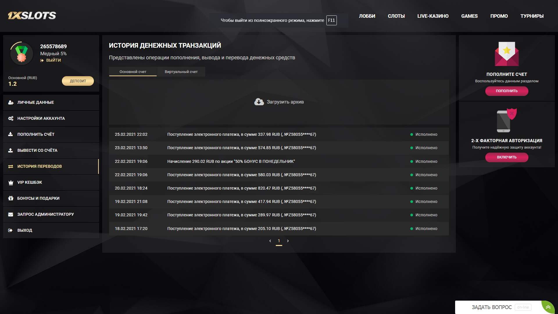Open ЗАДАТЬ ВОПРОС chat box
Image resolution: width=558 pixels, height=314 pixels.
point(491,307)
